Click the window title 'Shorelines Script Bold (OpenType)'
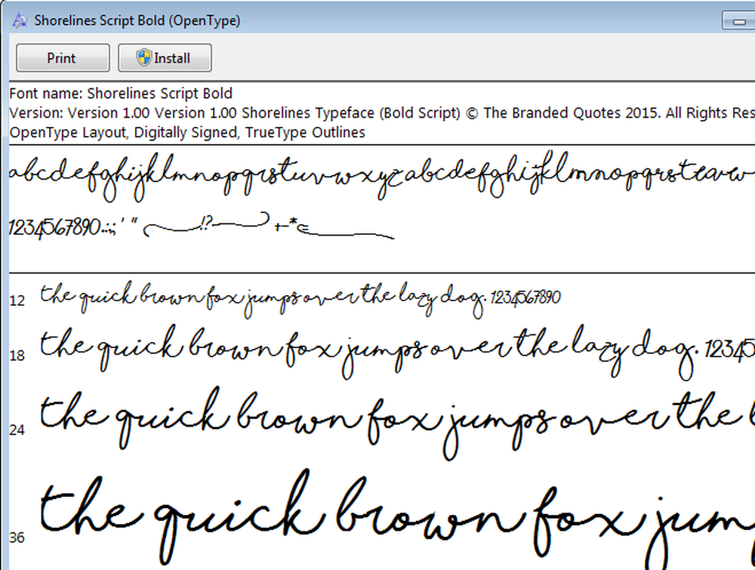 [137, 20]
